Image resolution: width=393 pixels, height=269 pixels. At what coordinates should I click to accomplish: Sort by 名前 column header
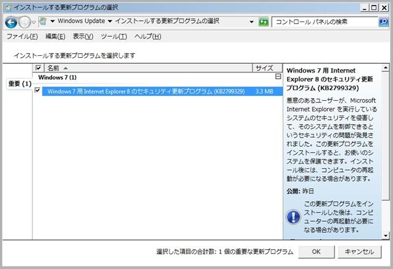click(148, 68)
